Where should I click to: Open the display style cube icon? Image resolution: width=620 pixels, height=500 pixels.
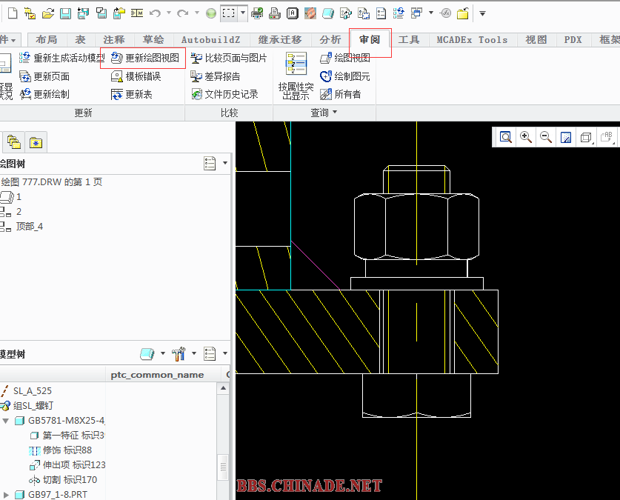[x=586, y=137]
